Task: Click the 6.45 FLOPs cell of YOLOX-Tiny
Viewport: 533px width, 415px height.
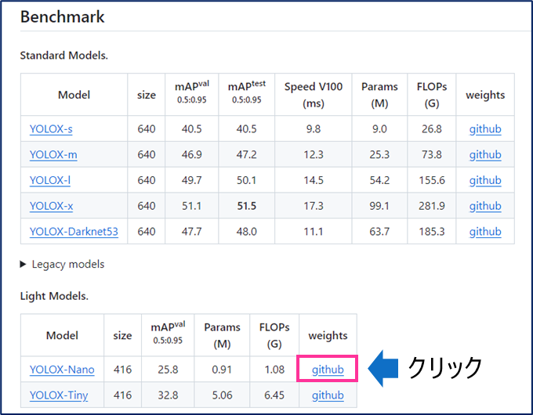Action: [274, 395]
